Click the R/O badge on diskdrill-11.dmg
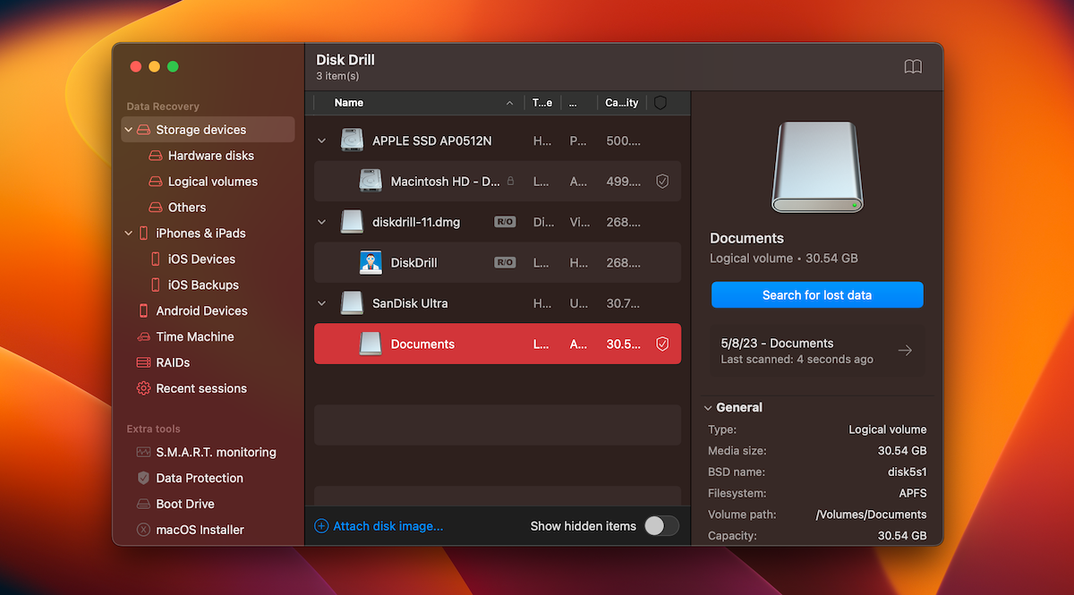The width and height of the screenshot is (1074, 595). click(x=505, y=222)
